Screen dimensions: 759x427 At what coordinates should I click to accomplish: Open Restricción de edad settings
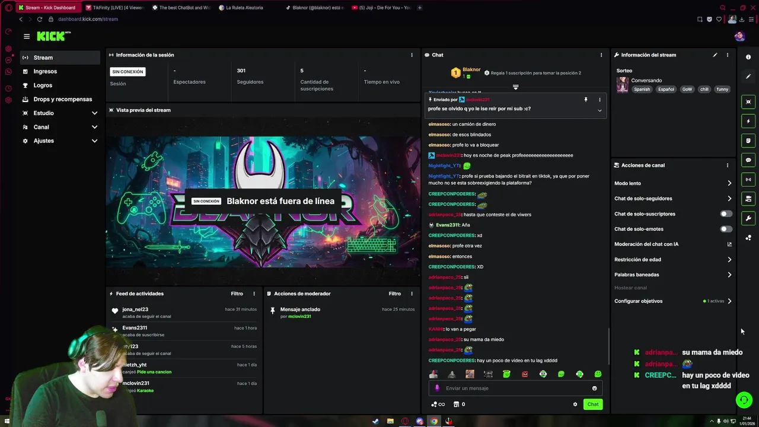(x=673, y=259)
